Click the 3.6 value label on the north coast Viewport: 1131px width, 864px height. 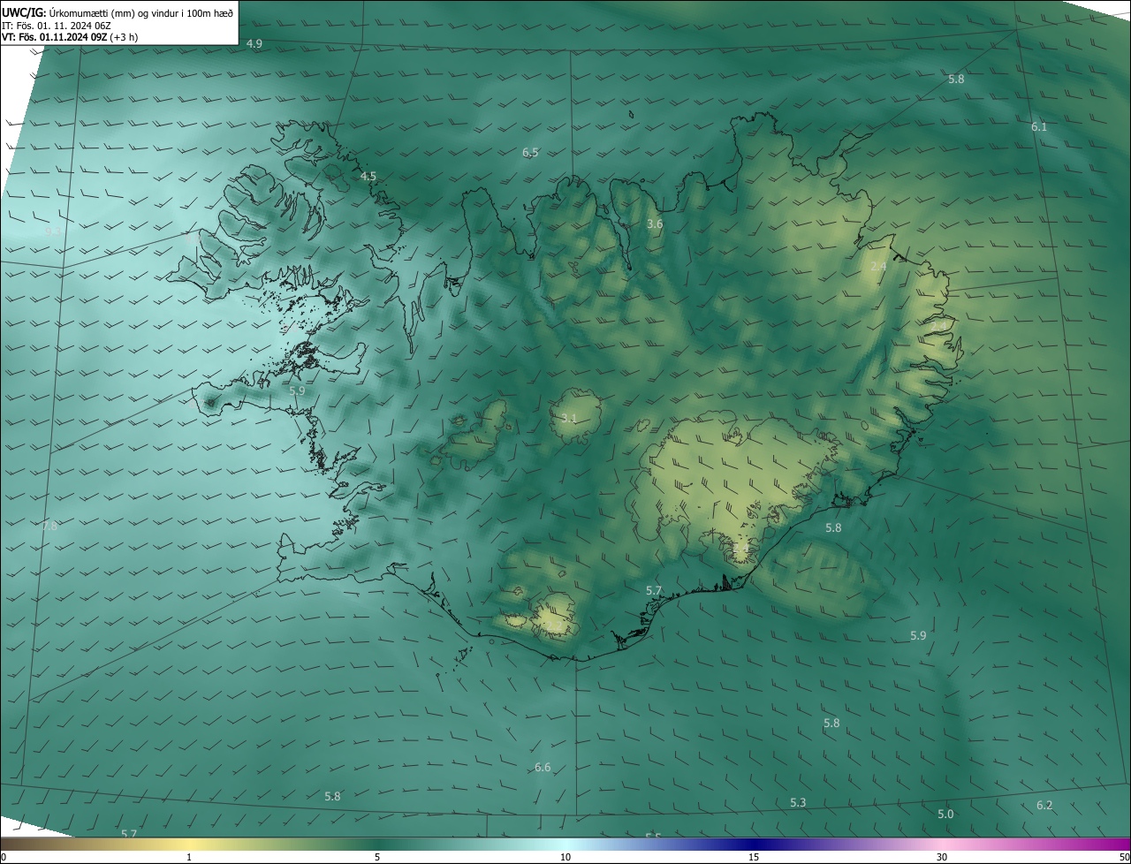pos(654,224)
